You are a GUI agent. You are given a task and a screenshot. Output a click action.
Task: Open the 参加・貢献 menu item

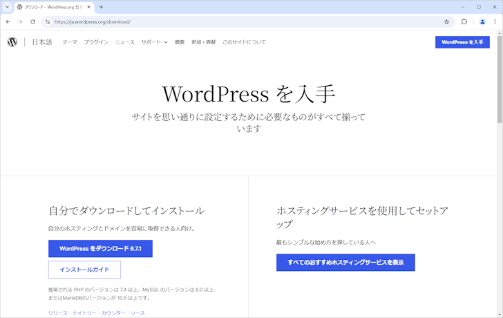(204, 42)
